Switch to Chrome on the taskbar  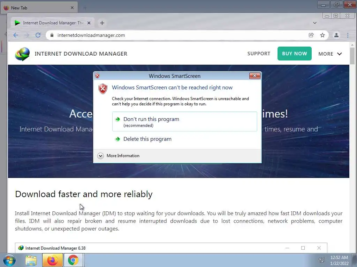pos(73,260)
